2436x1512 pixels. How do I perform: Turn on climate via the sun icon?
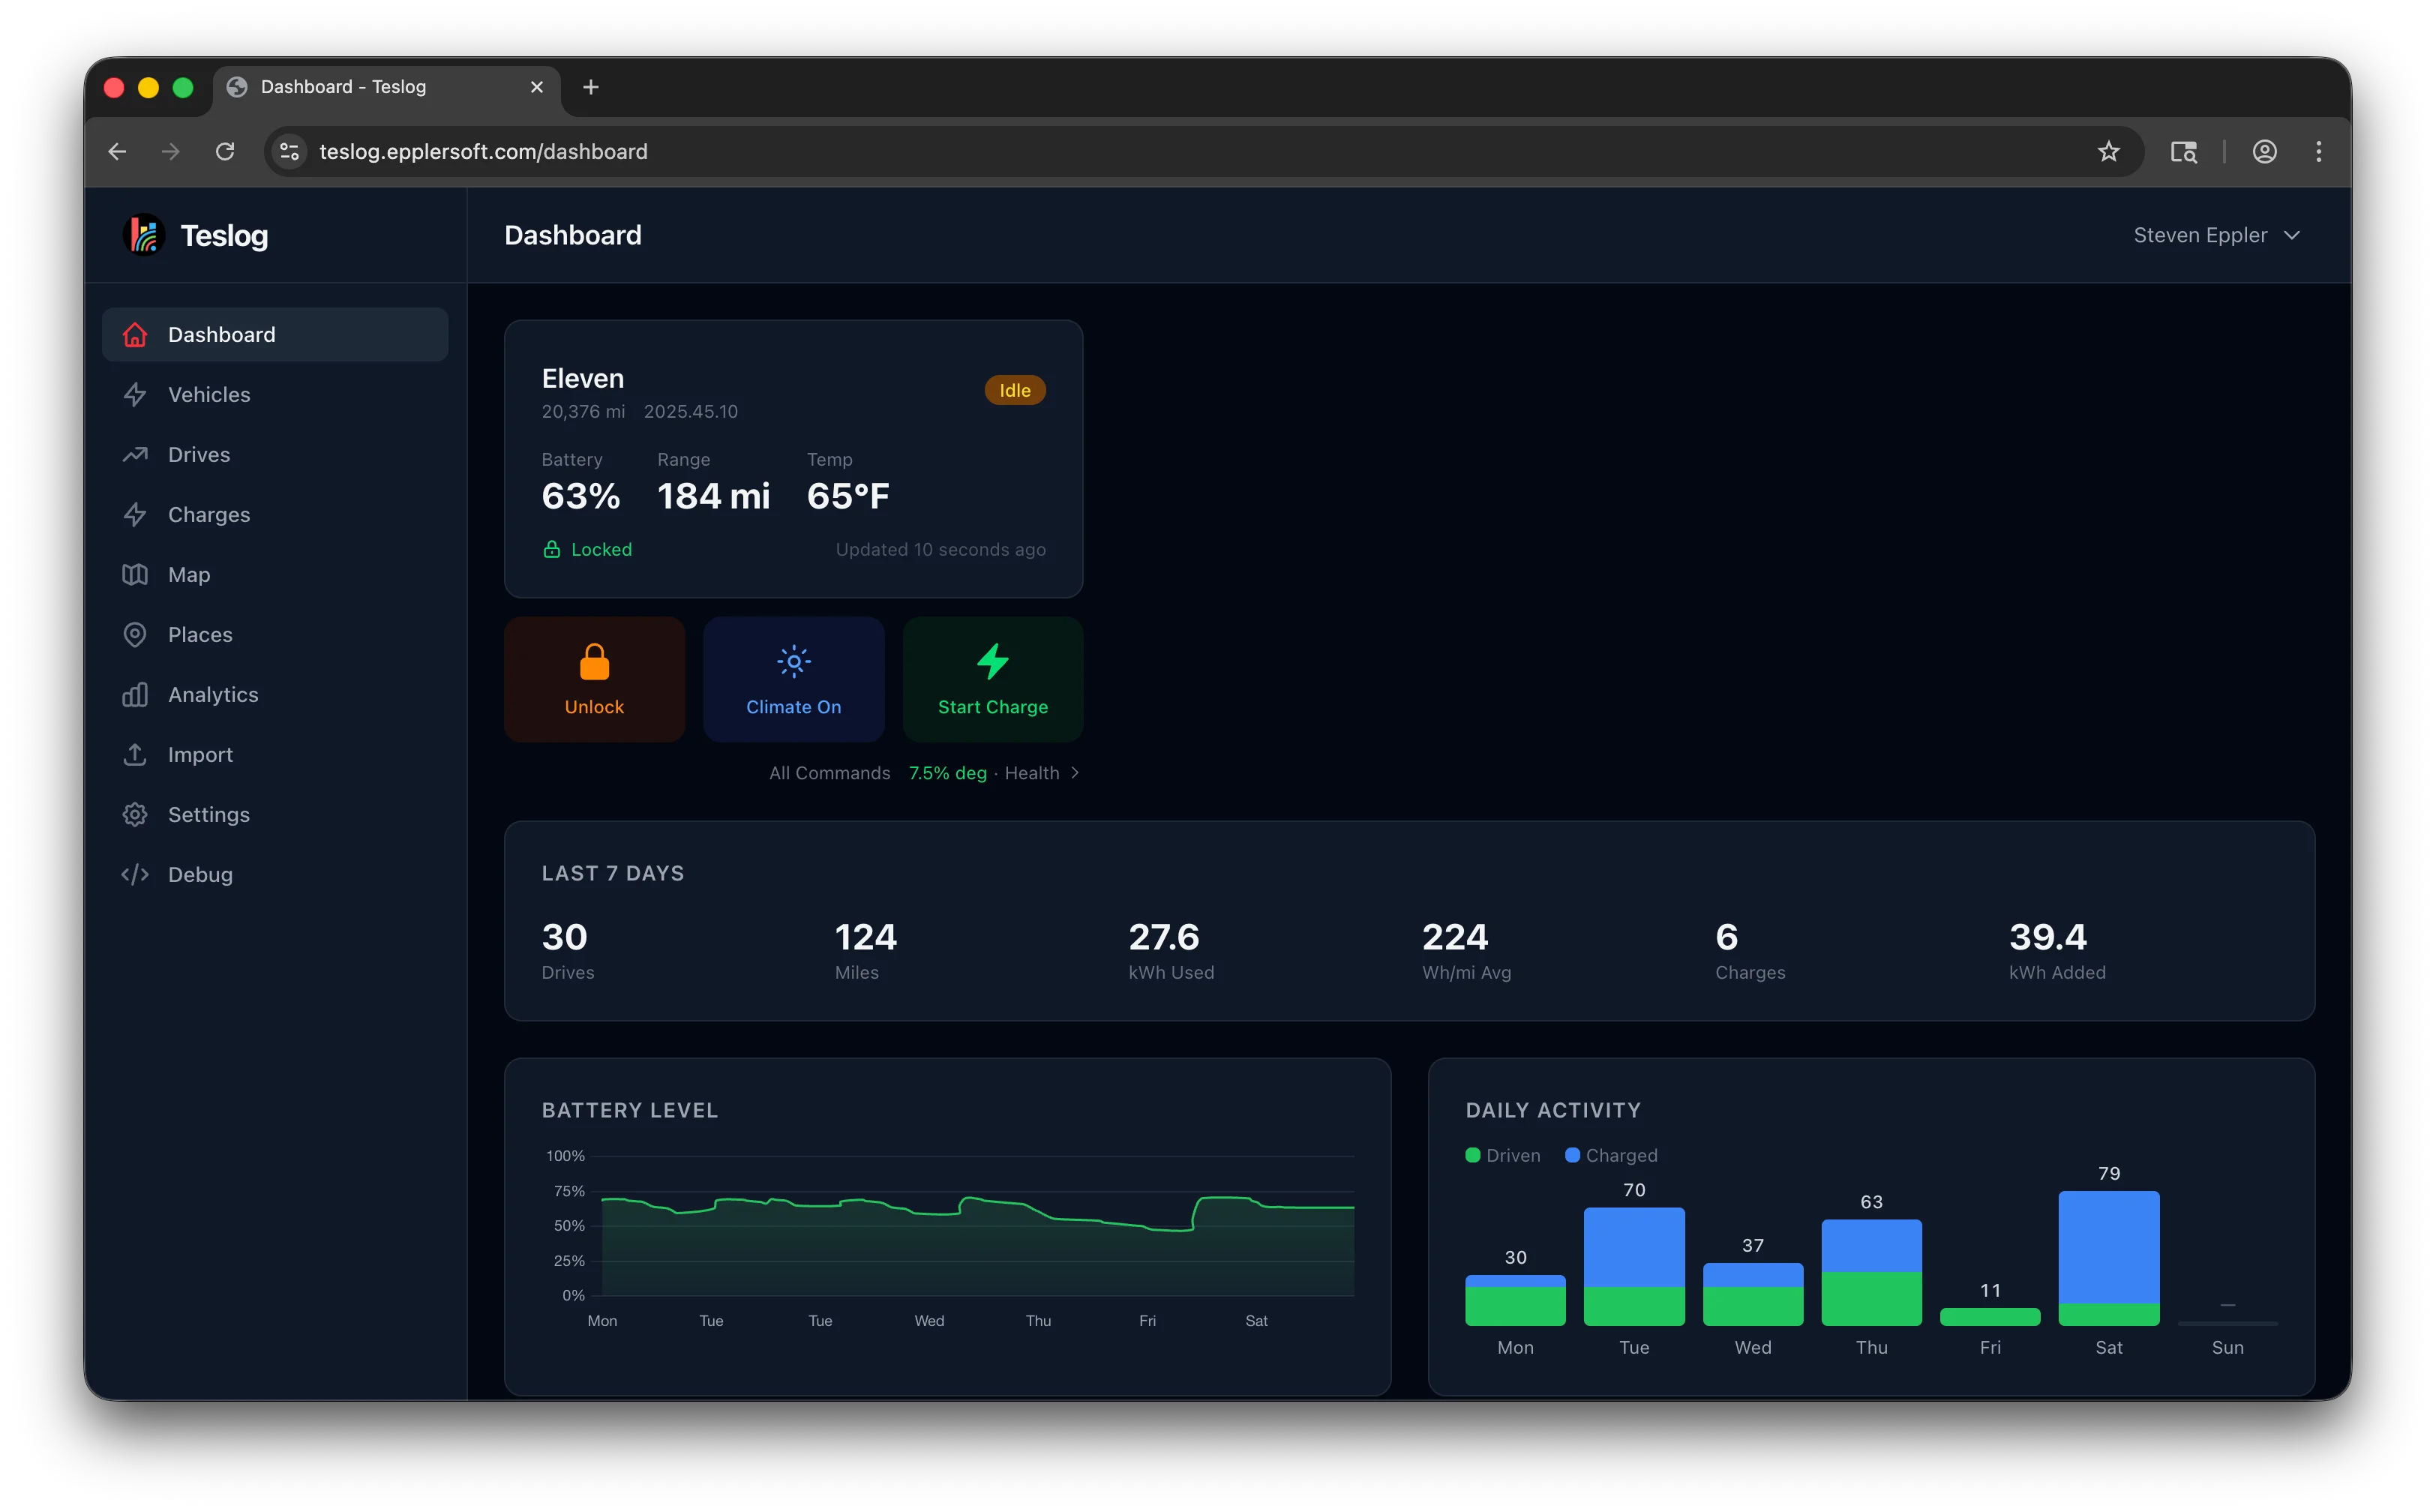(793, 662)
